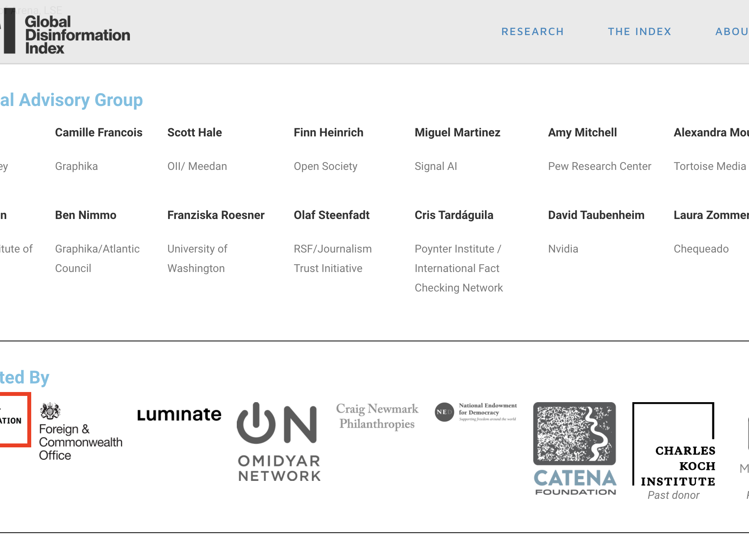
Task: Click David Taubenheim's name
Action: point(596,215)
